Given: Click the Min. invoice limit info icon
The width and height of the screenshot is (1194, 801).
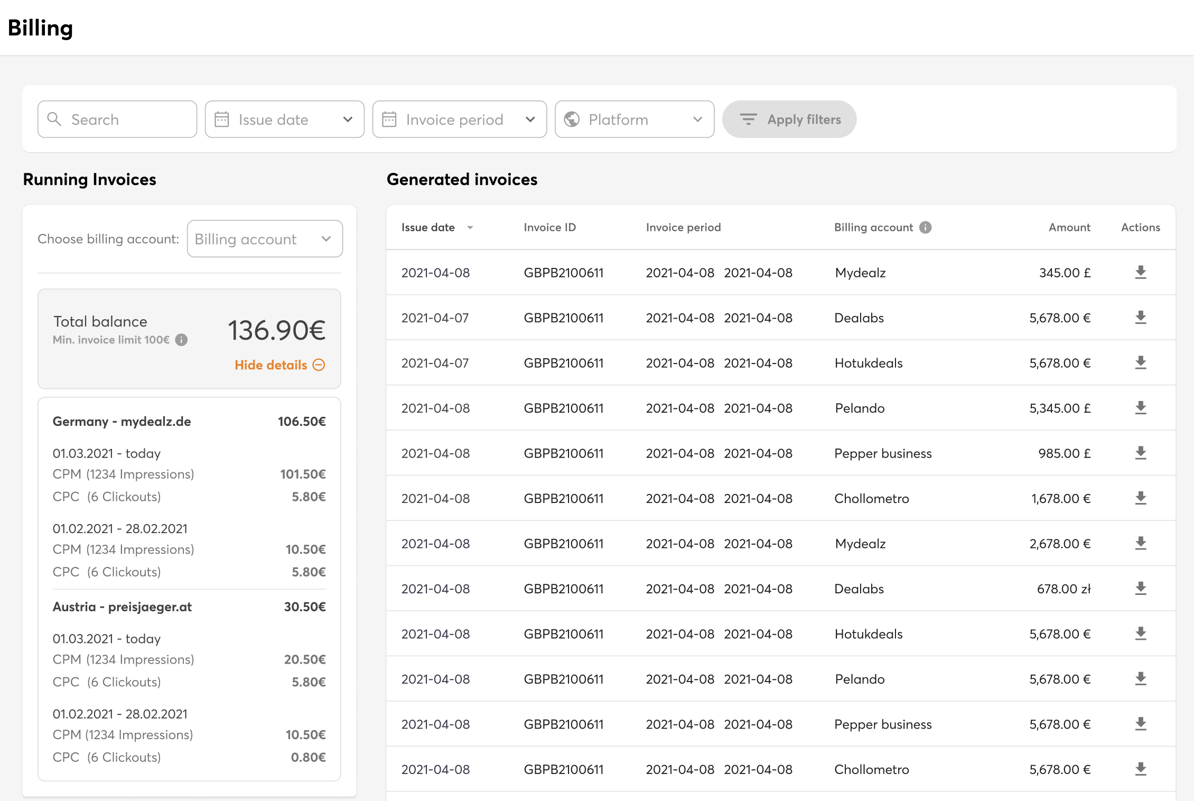Looking at the screenshot, I should coord(181,340).
